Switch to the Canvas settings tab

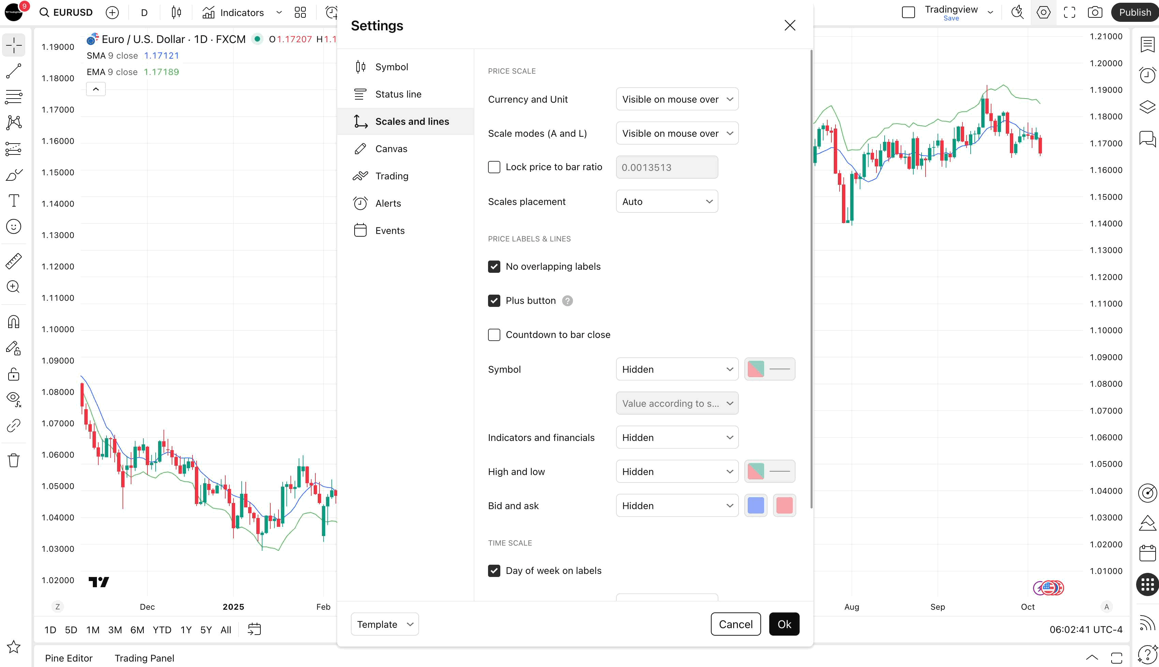coord(391,149)
